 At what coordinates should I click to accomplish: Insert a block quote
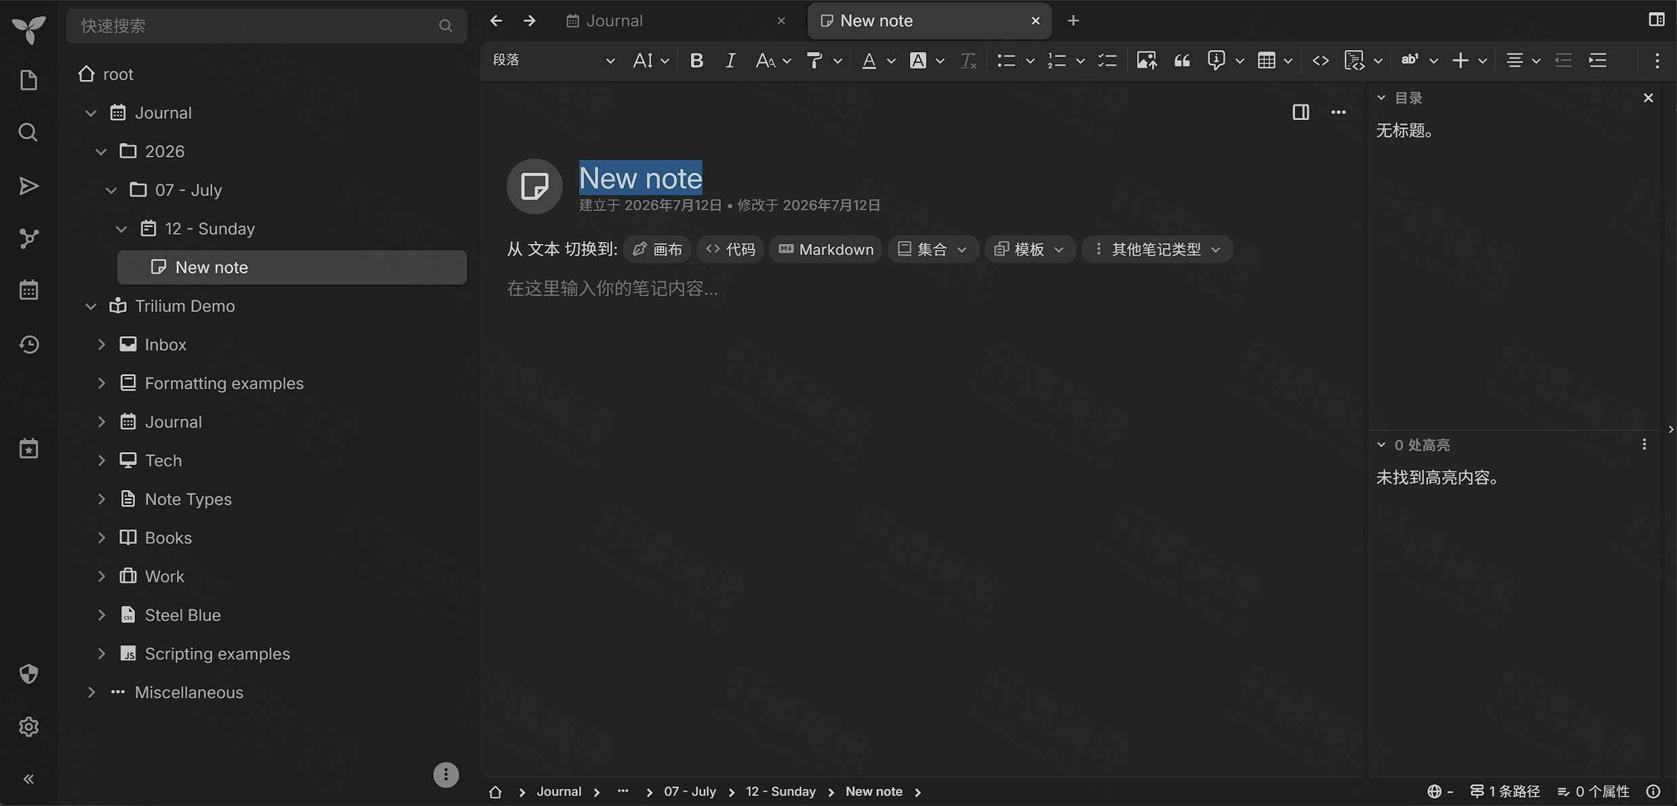(x=1182, y=61)
